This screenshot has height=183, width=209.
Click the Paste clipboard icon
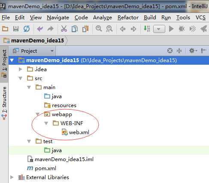click(85, 29)
